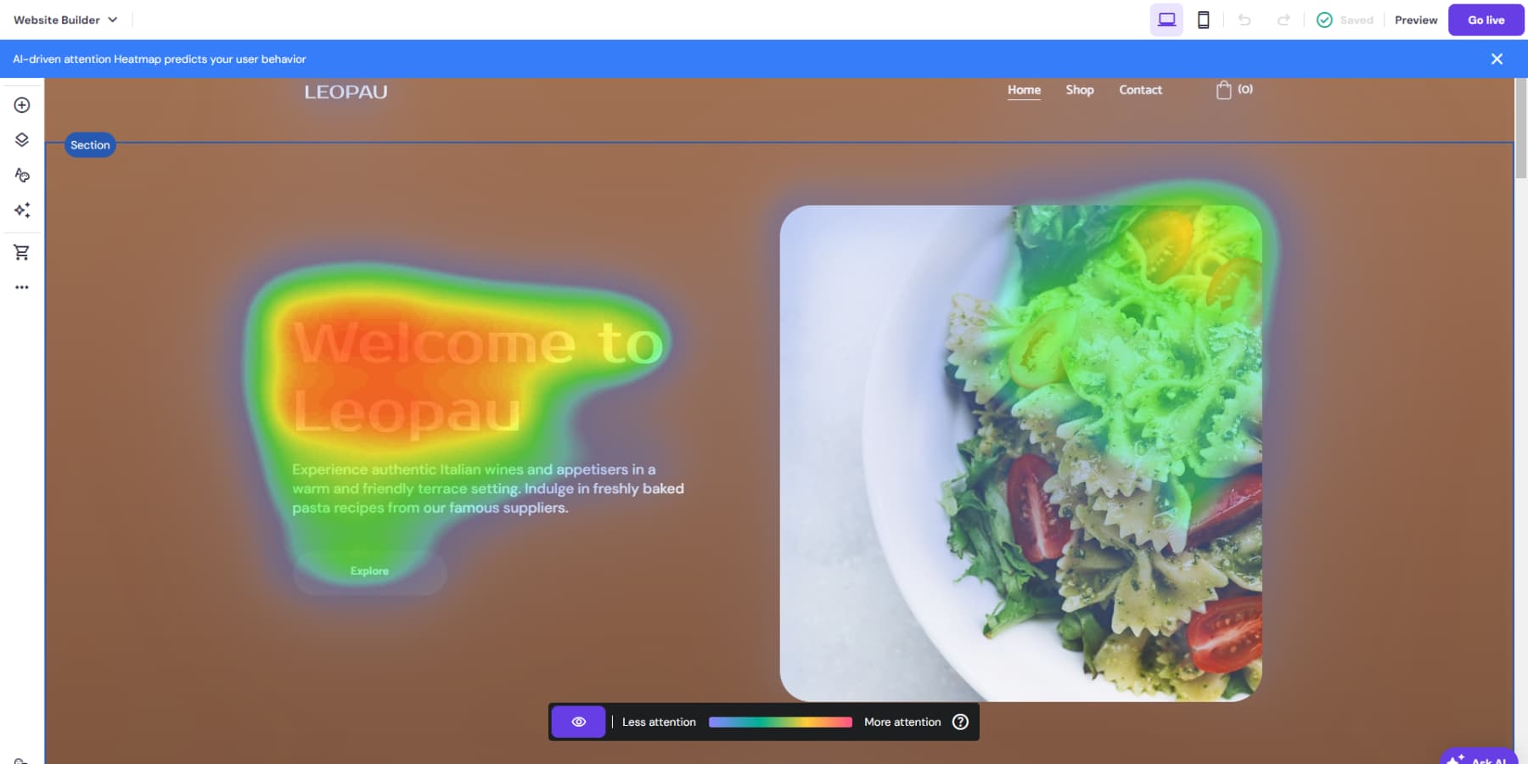Screen dimensions: 1528x764
Task: Click the More options ellipsis in sidebar
Action: point(21,287)
